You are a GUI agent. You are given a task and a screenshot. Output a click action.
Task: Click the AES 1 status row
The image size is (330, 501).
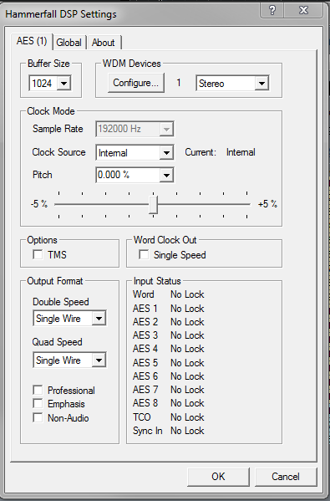tap(169, 309)
